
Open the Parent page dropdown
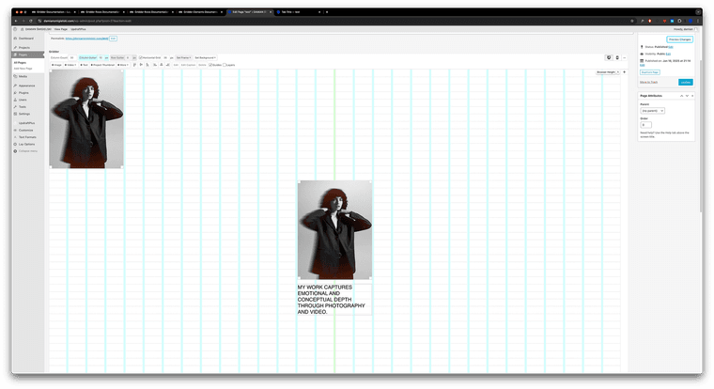click(x=653, y=111)
